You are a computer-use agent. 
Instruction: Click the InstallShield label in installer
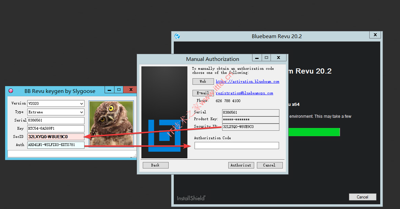(x=191, y=198)
